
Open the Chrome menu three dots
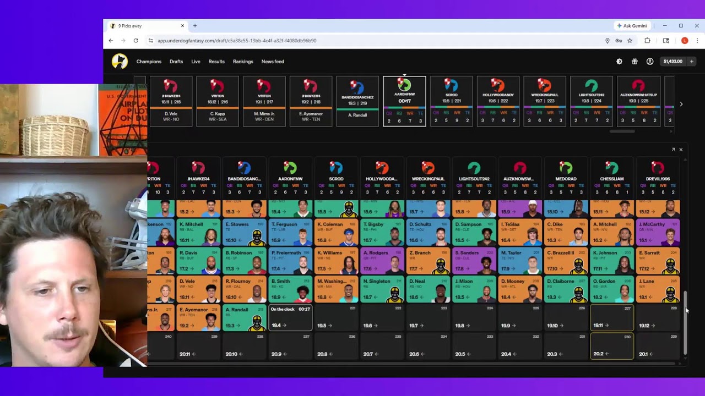[697, 41]
